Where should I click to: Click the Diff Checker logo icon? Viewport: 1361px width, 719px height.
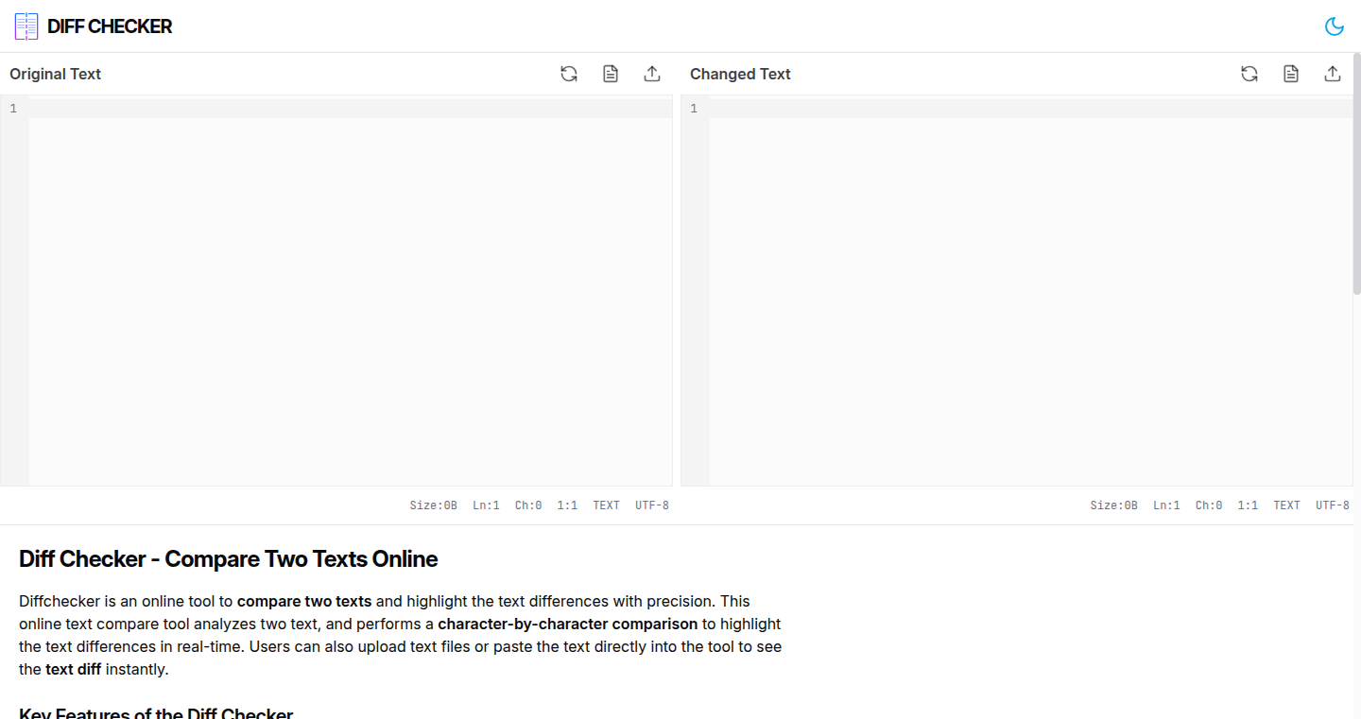(x=26, y=26)
